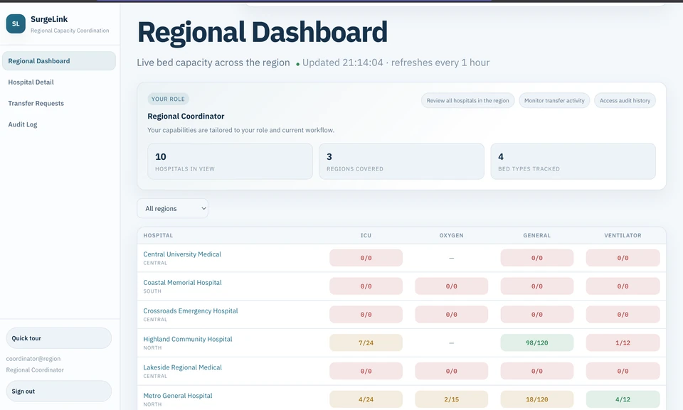Click the ICU column header
The width and height of the screenshot is (683, 410).
point(366,235)
